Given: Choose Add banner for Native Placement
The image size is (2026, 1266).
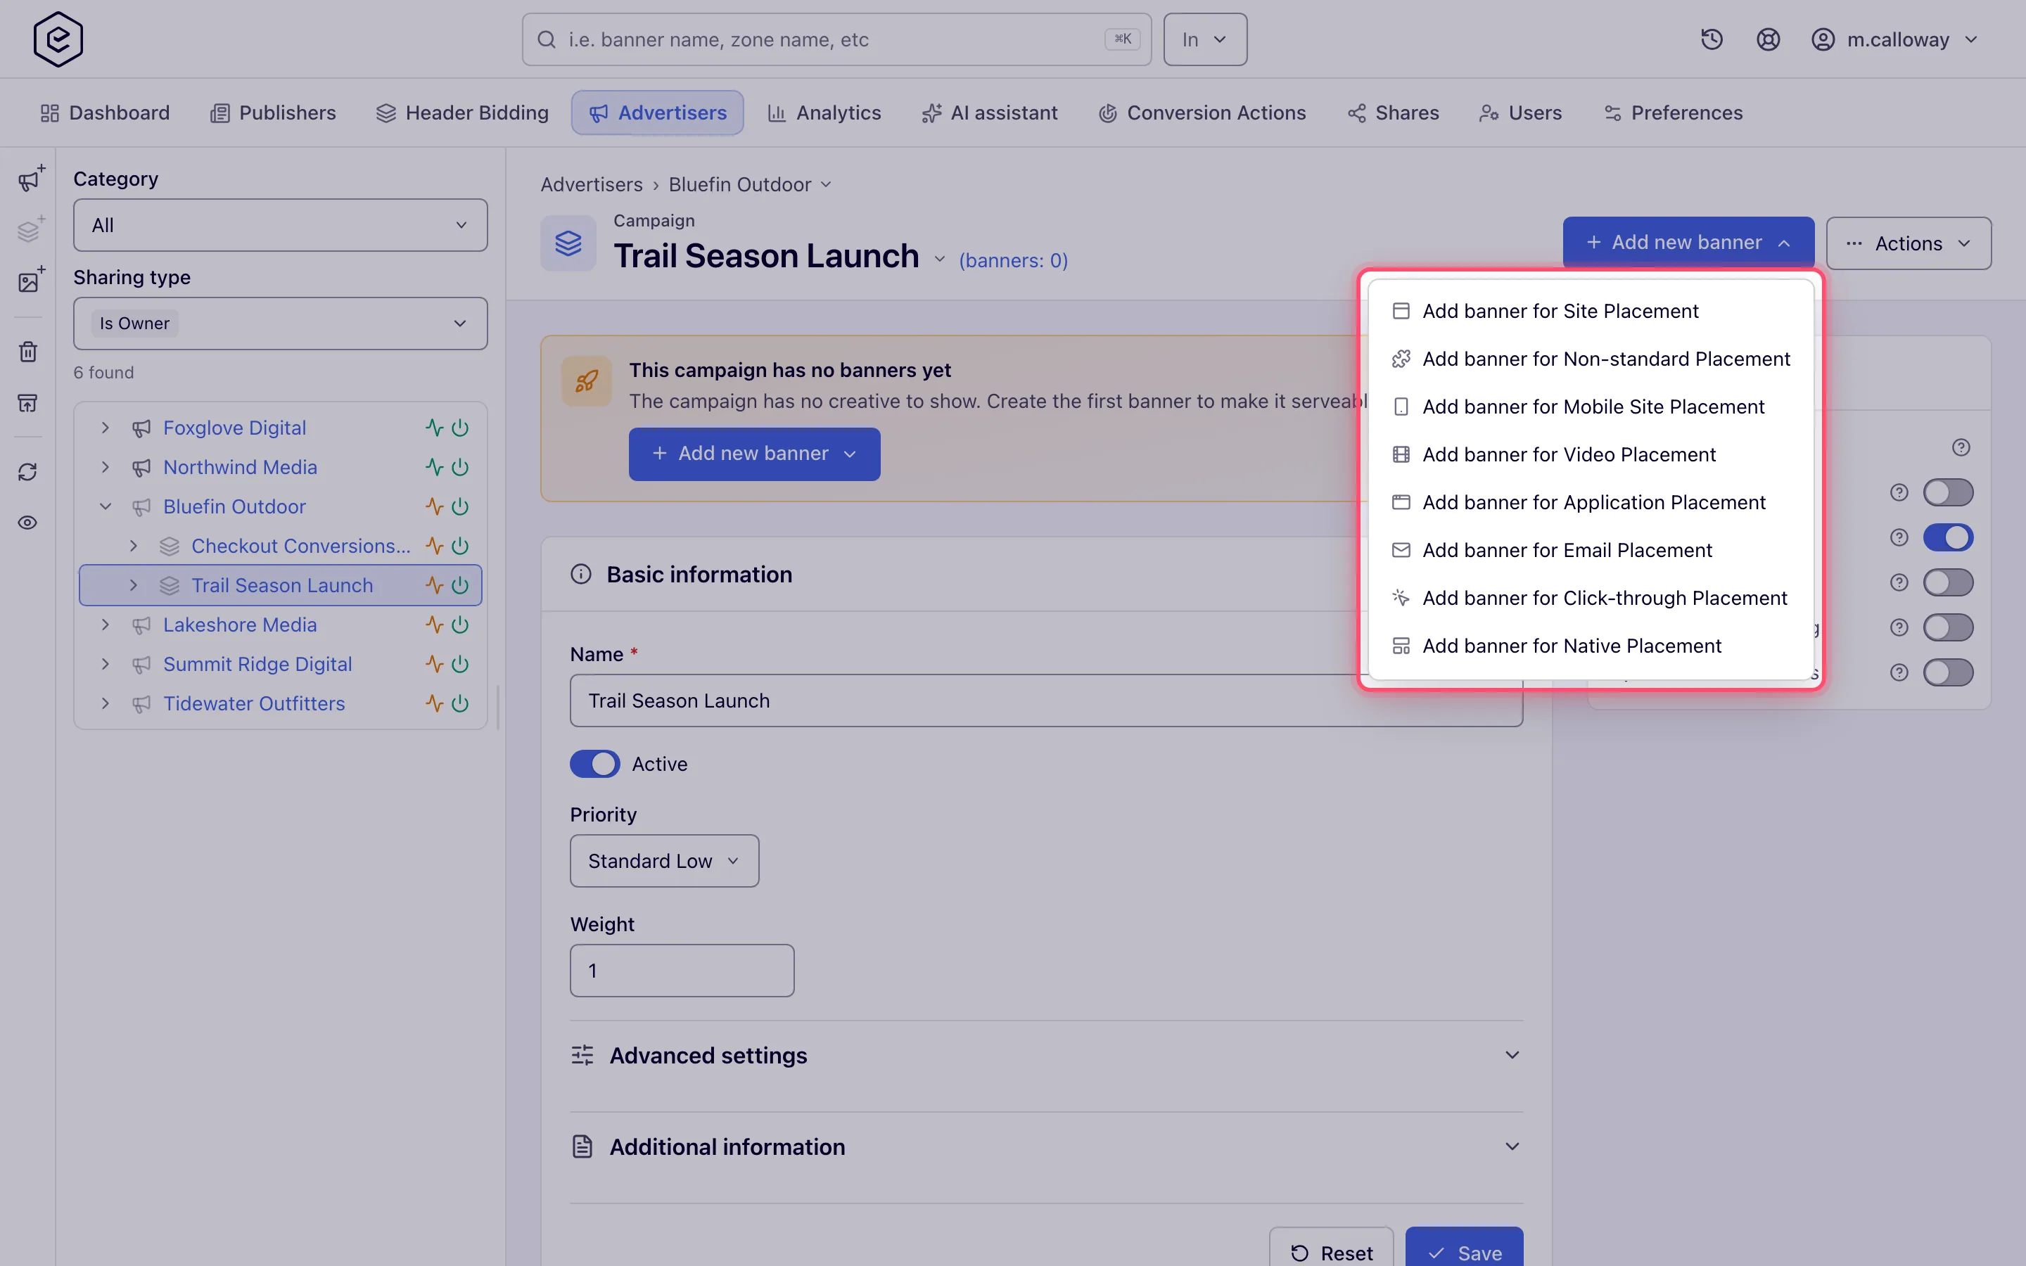Looking at the screenshot, I should tap(1591, 646).
